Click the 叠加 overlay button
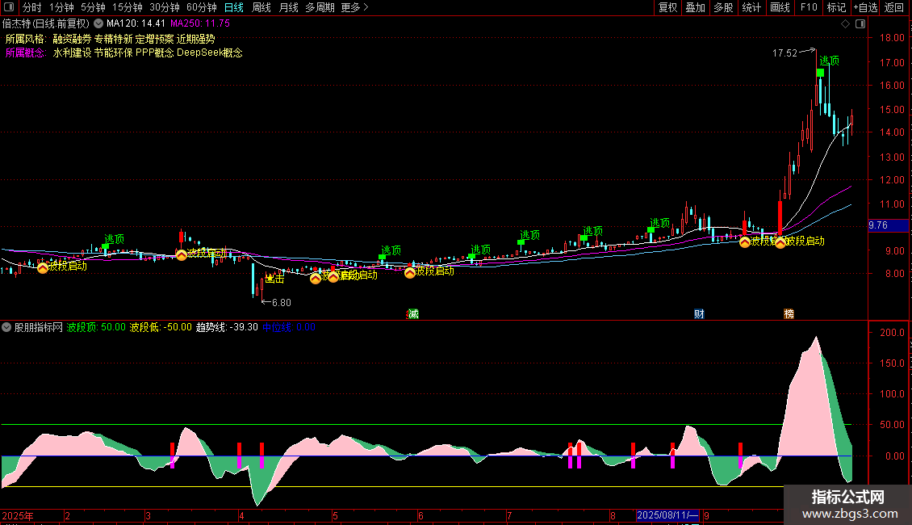The image size is (912, 525). pos(696,7)
